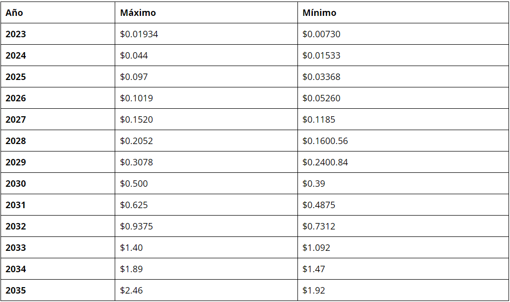Click the 2030 year label
Viewport: 510px width, 302px height.
pyautogui.click(x=15, y=184)
